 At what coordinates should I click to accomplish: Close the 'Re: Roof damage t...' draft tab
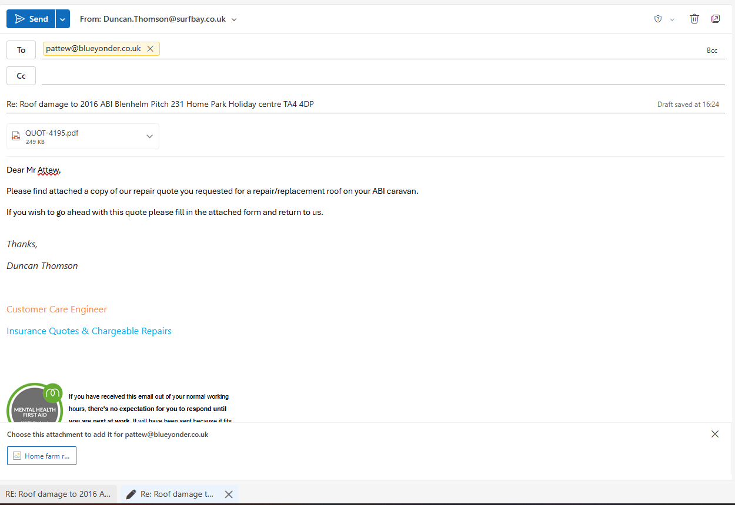coord(229,494)
